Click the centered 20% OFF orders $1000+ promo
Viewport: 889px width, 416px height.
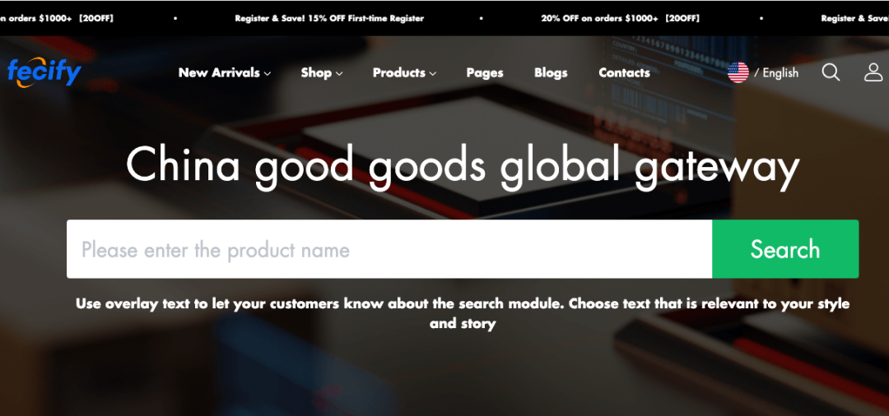pyautogui.click(x=621, y=18)
